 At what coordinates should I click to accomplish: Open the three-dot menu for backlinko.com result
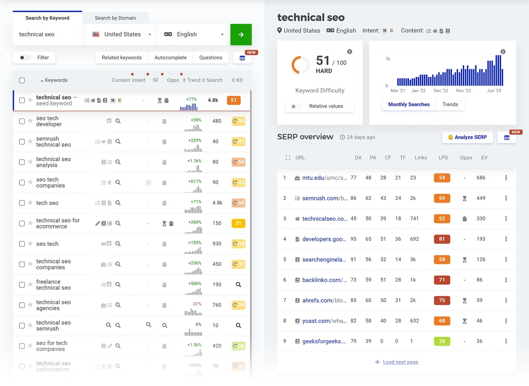click(x=506, y=280)
